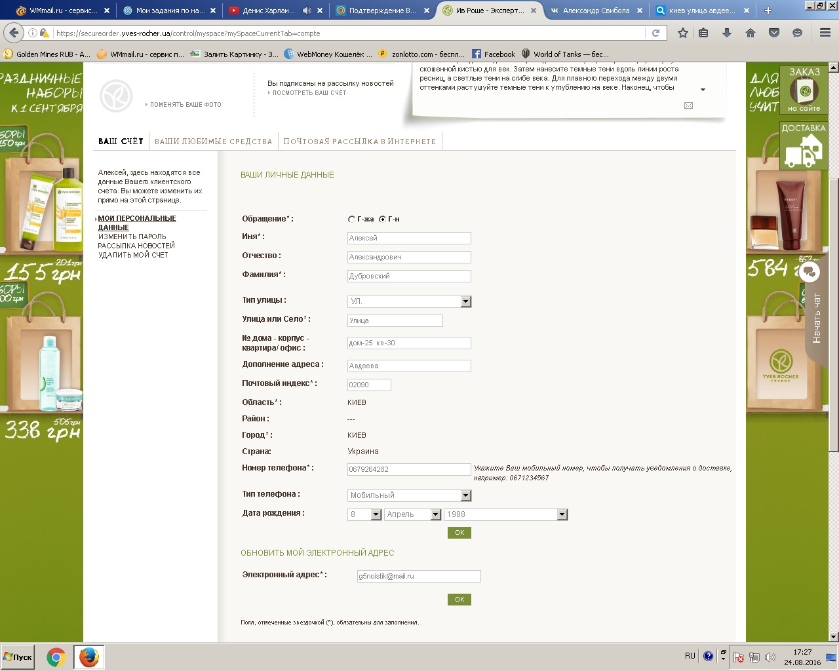The width and height of the screenshot is (839, 671).
Task: Click the Firefox taskbar button
Action: [88, 657]
